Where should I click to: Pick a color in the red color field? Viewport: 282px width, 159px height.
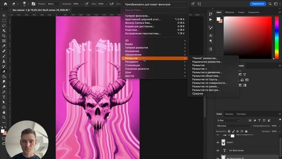coord(248,38)
